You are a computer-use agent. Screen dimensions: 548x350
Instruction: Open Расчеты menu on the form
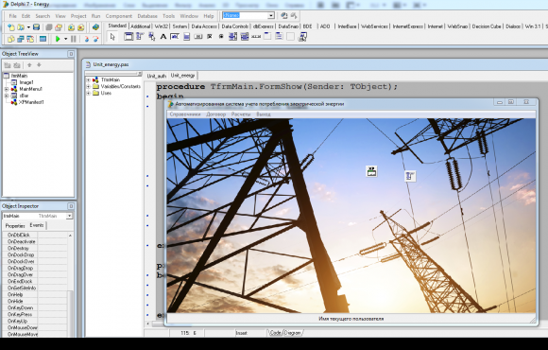click(x=240, y=114)
